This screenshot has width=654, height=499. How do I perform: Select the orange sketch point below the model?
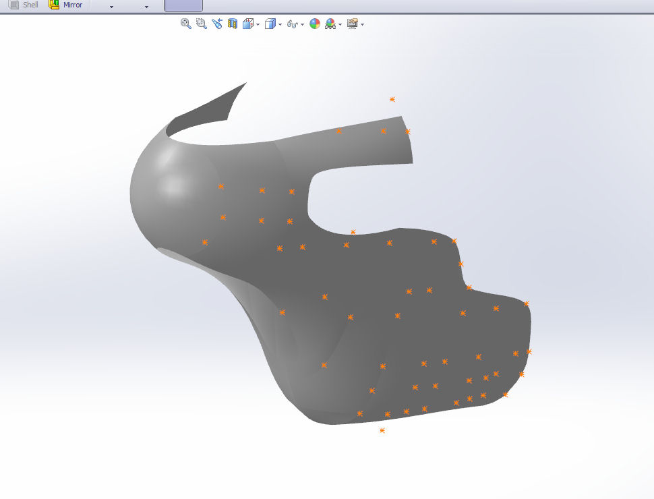pyautogui.click(x=382, y=430)
